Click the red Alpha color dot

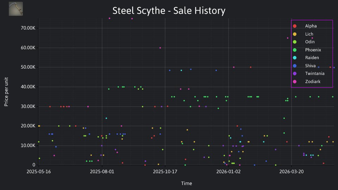[295, 26]
